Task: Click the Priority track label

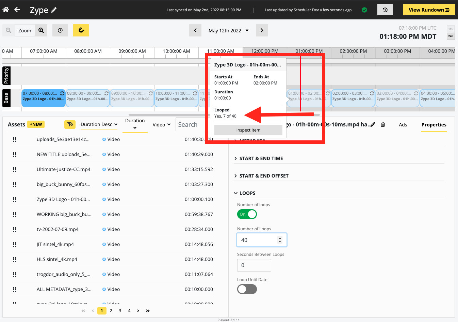Action: point(6,76)
